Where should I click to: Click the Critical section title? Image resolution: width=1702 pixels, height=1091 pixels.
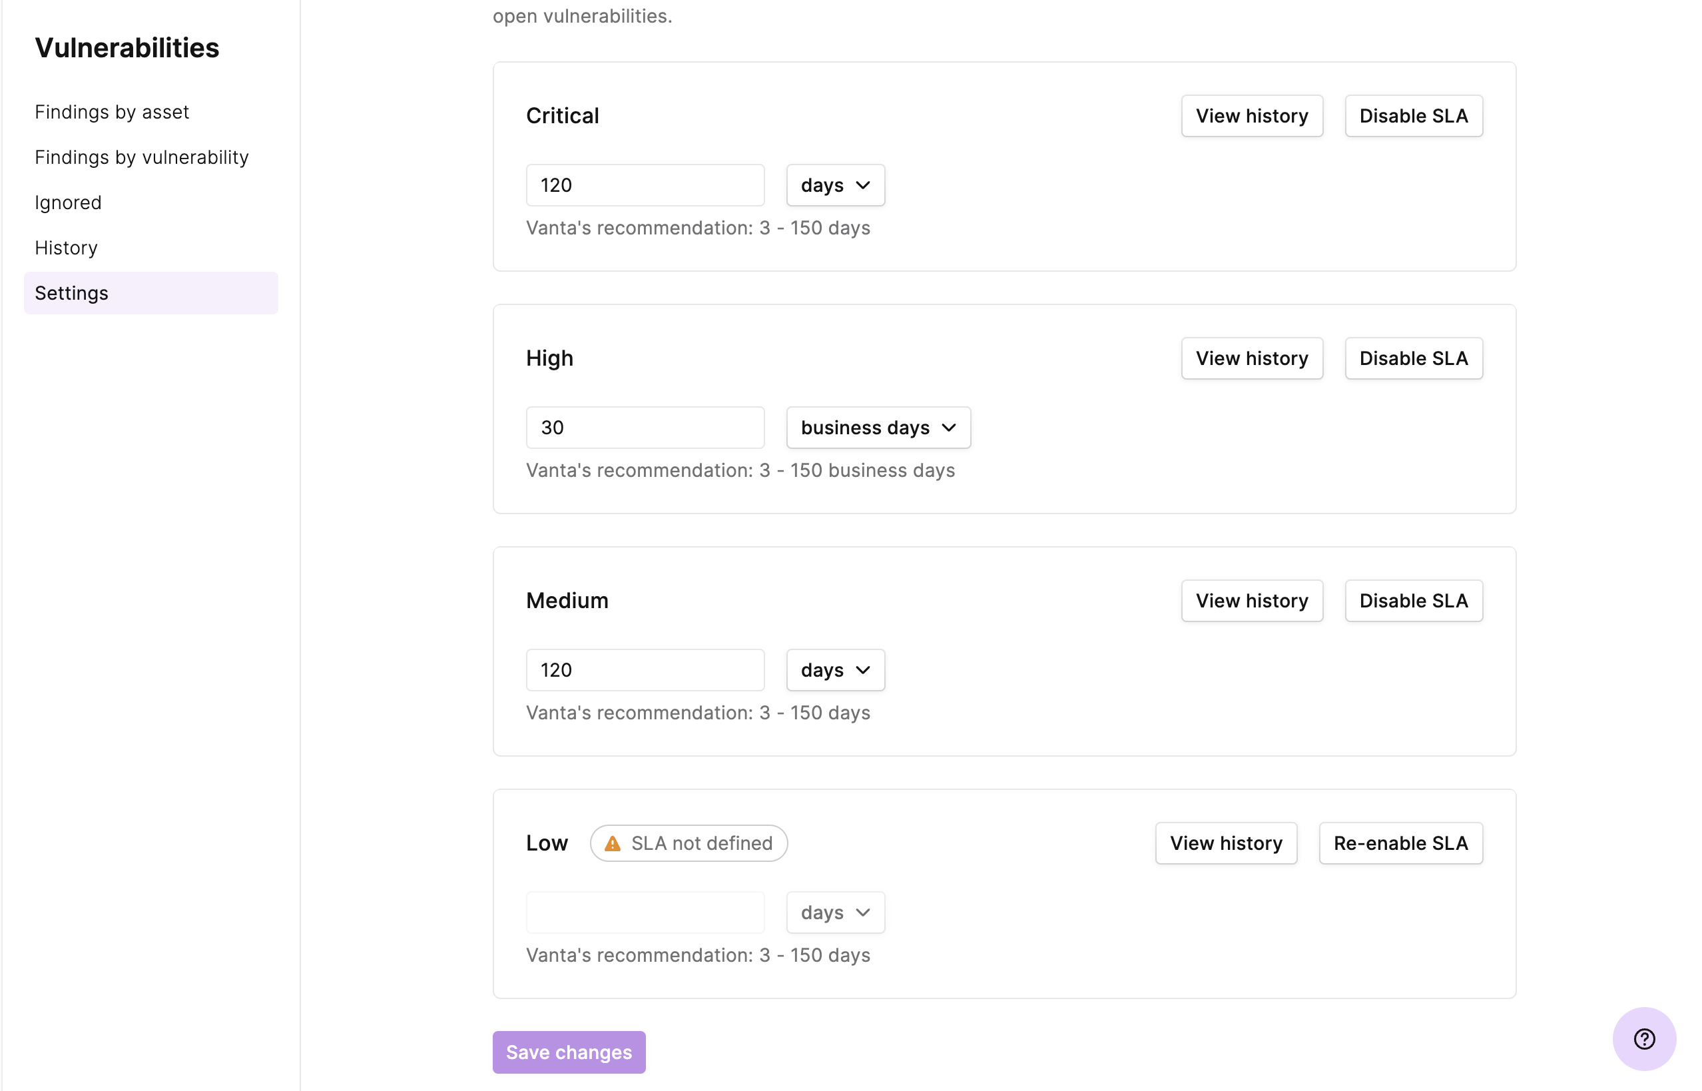pos(563,116)
